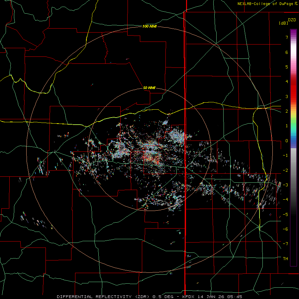This screenshot has height=299, width=299.
Task: Click the NEXLAB-College of DuPage credit text
Action: pos(267,4)
